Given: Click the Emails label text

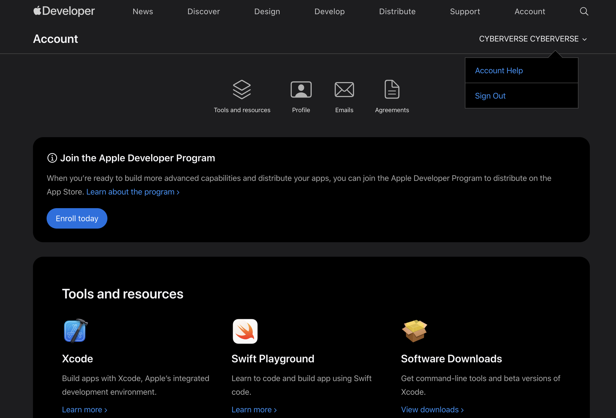Looking at the screenshot, I should [344, 110].
